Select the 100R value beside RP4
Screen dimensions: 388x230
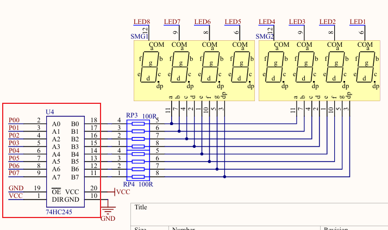tap(146, 184)
